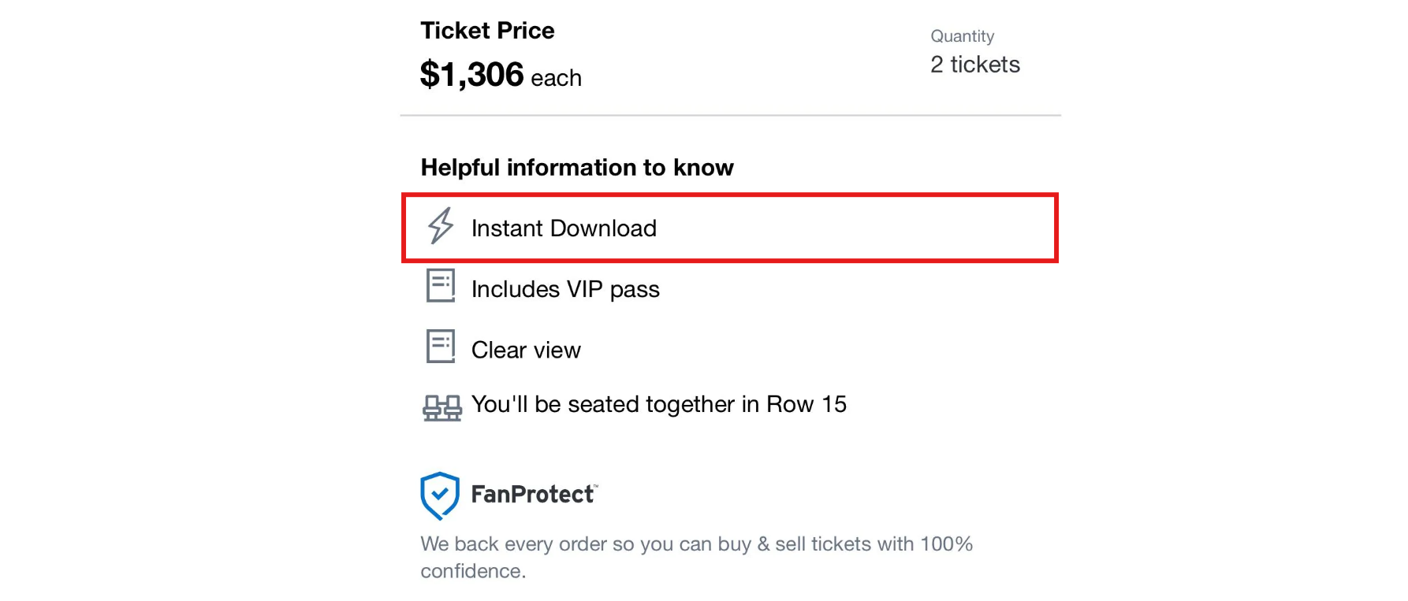Select the Clear view feature text
The image size is (1408, 601).
(526, 350)
